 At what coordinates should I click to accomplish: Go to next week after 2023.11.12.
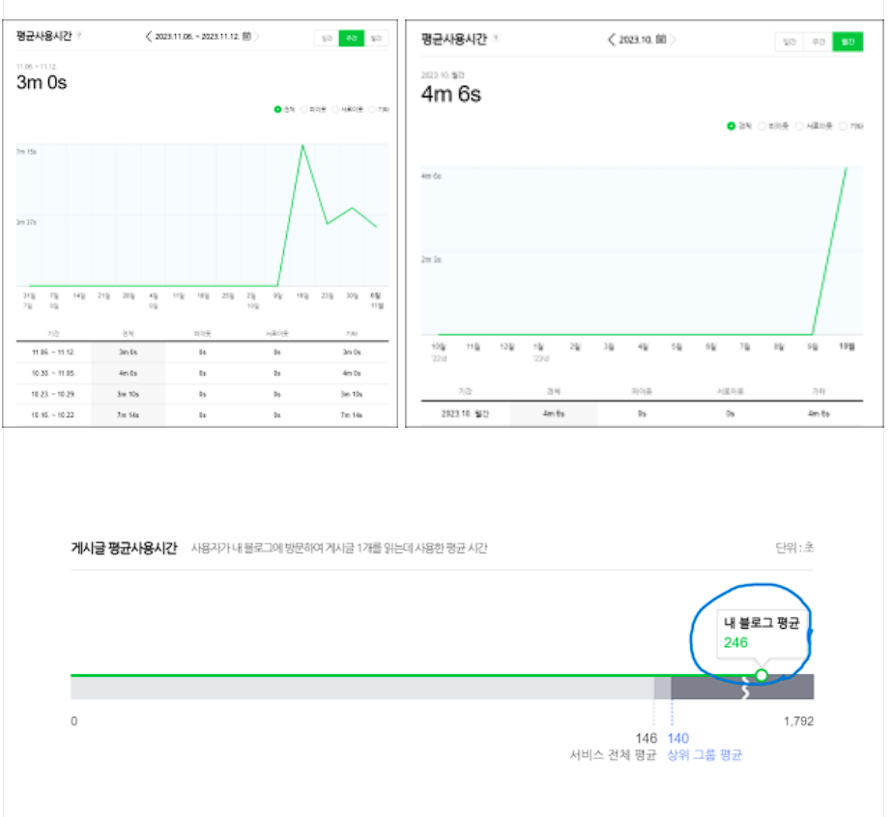coord(257,37)
